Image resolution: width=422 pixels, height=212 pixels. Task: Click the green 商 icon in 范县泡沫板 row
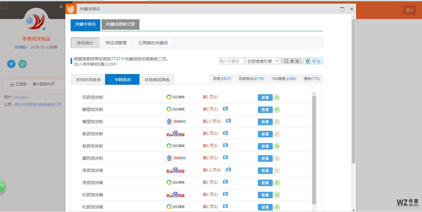[277, 98]
